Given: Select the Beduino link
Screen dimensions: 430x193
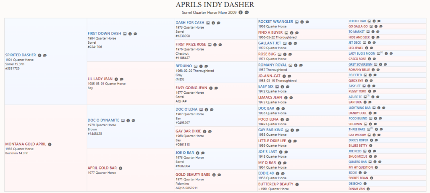Looking at the screenshot, I should [x=184, y=66].
